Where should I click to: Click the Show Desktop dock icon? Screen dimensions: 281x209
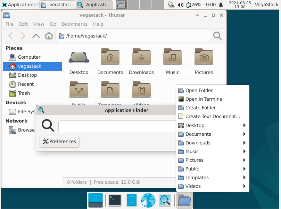(95, 200)
